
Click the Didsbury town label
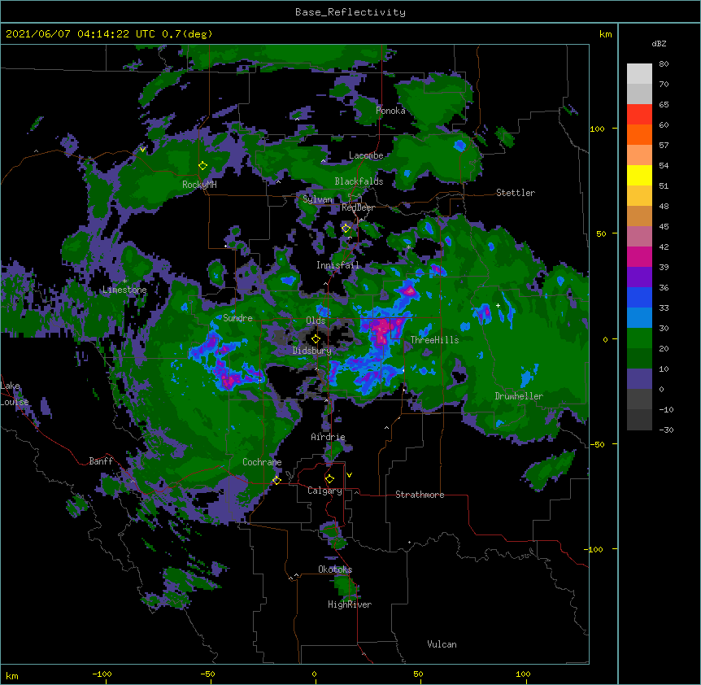(x=312, y=351)
